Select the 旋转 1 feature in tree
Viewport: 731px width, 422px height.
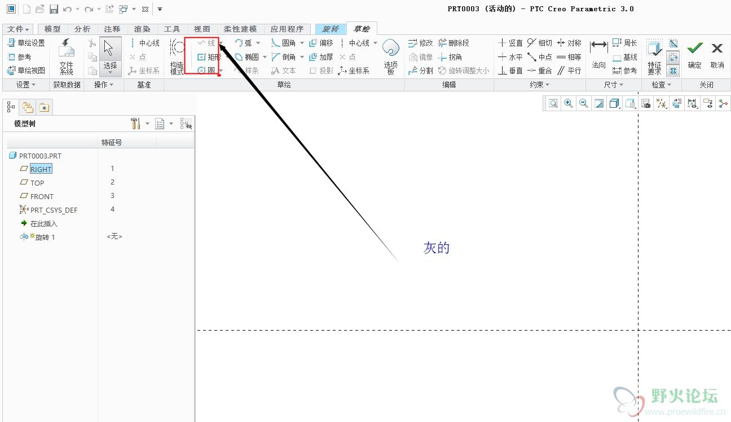pyautogui.click(x=45, y=237)
